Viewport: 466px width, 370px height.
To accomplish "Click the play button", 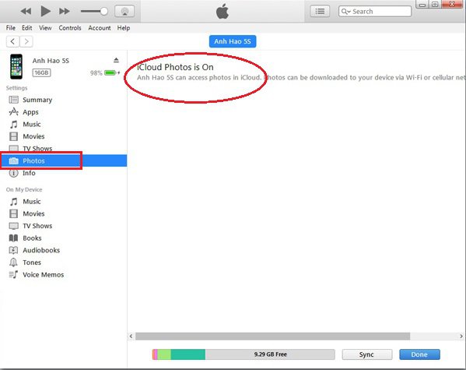I will click(45, 12).
